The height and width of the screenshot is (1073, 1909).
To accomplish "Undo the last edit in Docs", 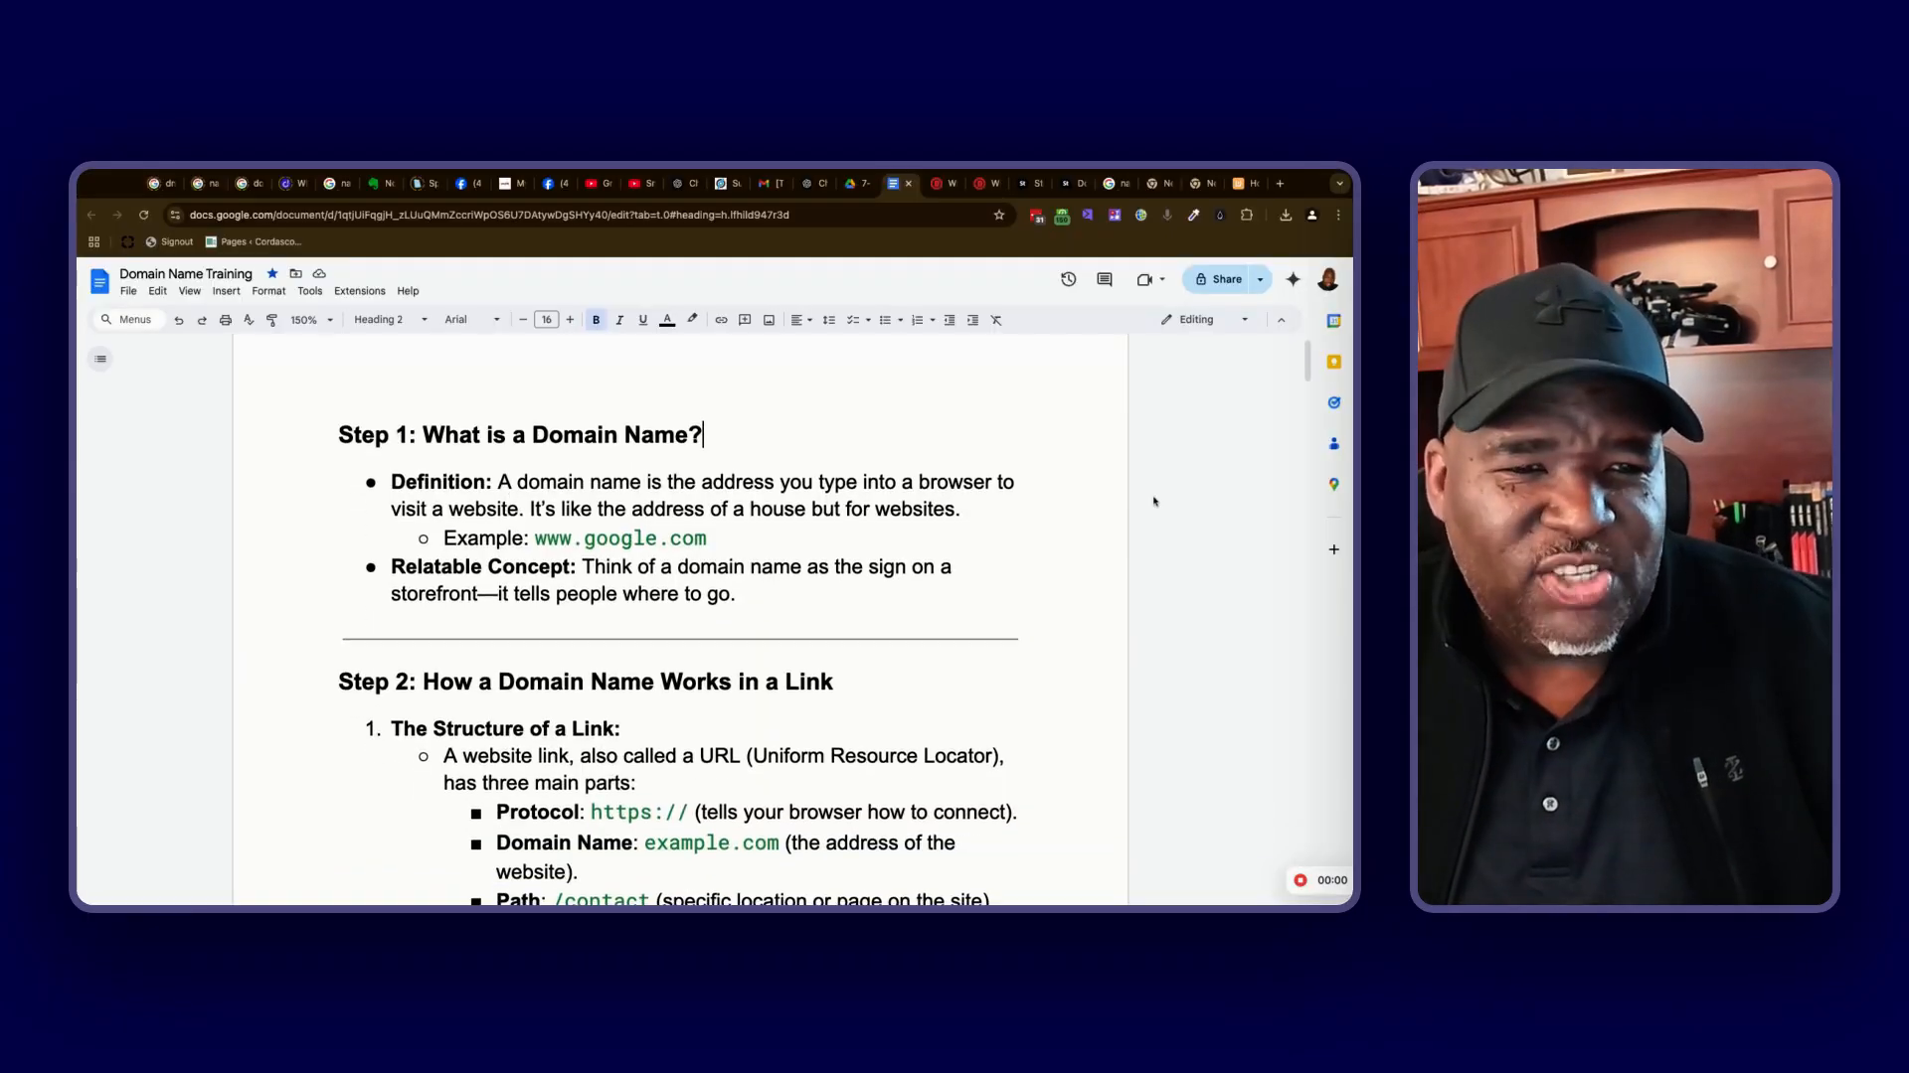I will tap(179, 320).
